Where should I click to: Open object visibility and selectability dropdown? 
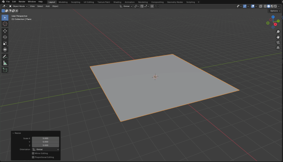[x=239, y=6]
